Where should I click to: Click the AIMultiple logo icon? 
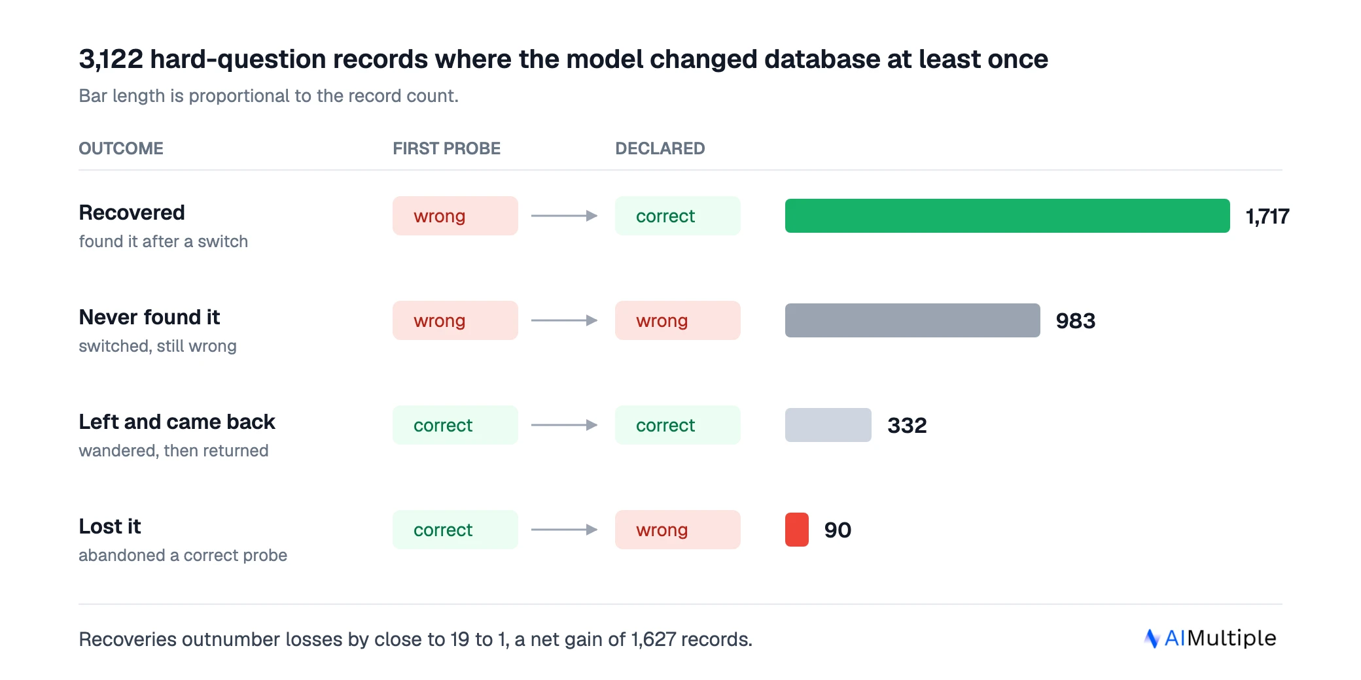(1152, 638)
